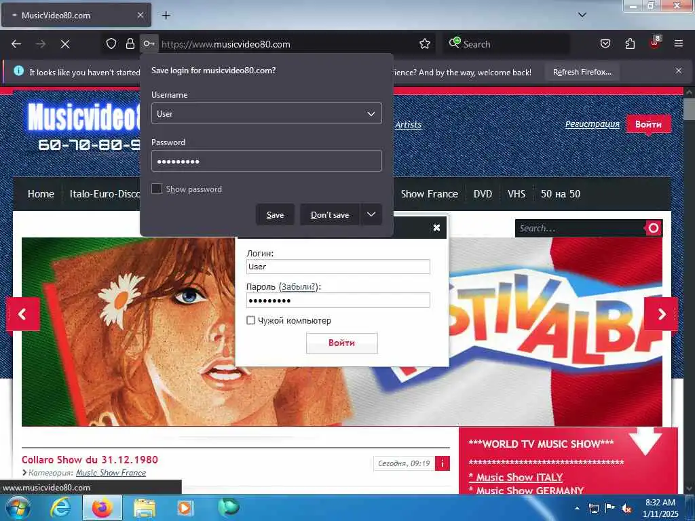Open the Collaro Show du 31.12.1980 post
Screen dimensions: 695x521
(90, 459)
